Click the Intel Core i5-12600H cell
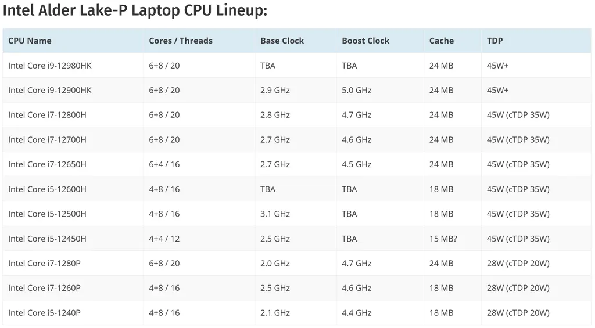 [48, 189]
